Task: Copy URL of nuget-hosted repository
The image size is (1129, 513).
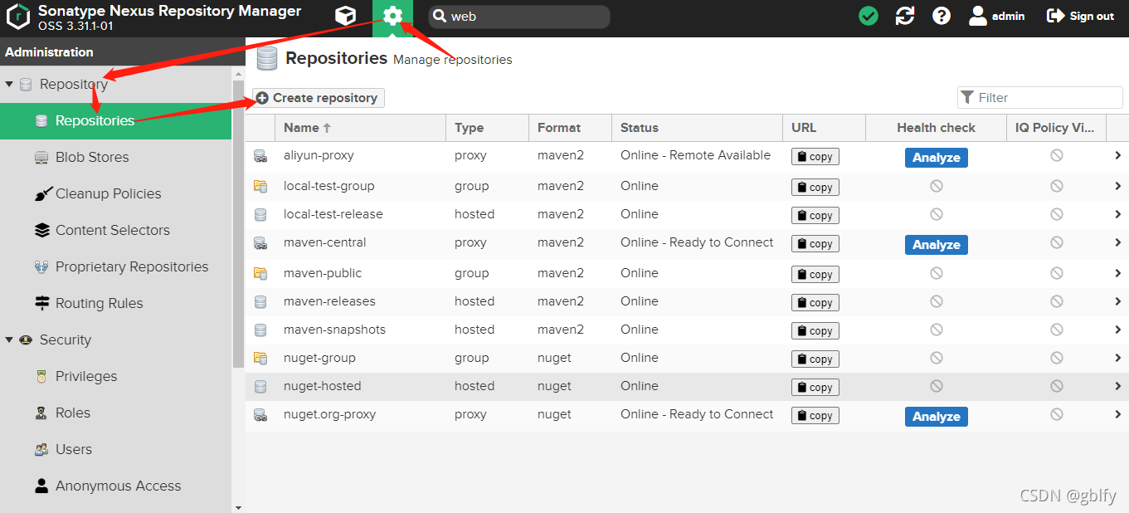Action: tap(815, 388)
